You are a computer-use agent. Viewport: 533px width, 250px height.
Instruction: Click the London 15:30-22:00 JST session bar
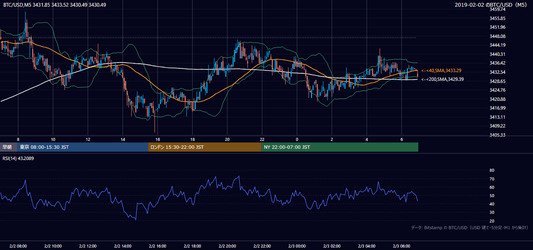205,147
